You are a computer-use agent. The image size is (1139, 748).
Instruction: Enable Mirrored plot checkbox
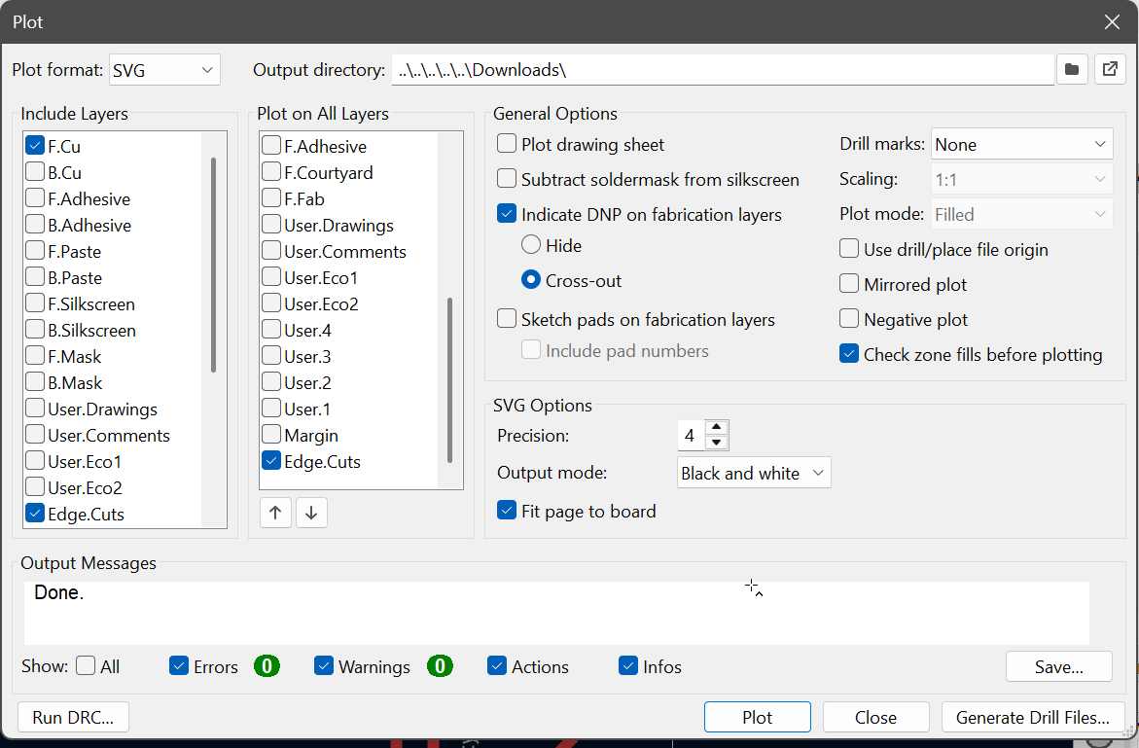point(849,284)
